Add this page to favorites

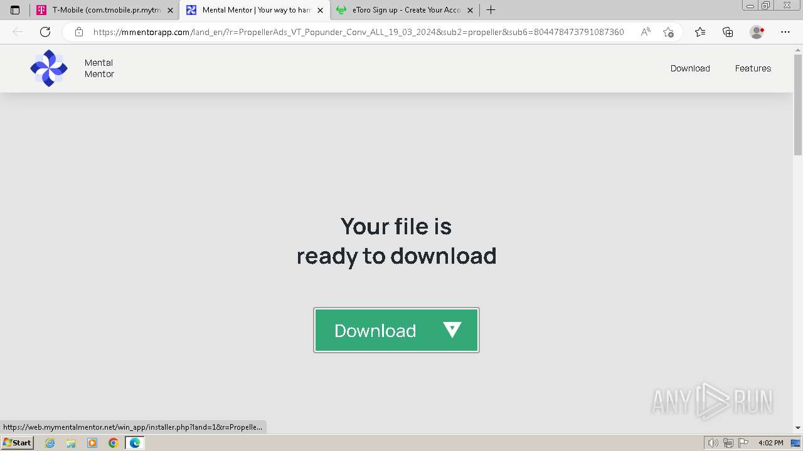[x=668, y=32]
